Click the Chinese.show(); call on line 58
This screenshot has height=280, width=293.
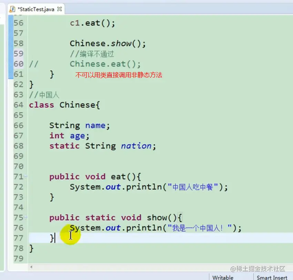tap(108, 43)
